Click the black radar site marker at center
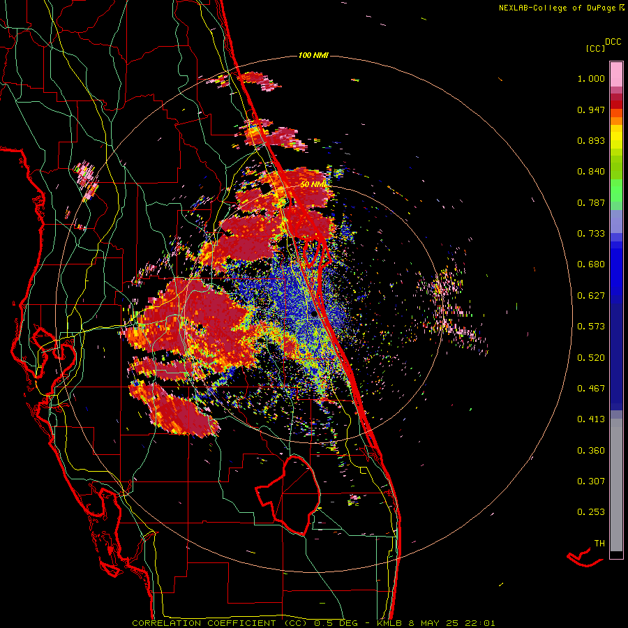 click(x=313, y=315)
